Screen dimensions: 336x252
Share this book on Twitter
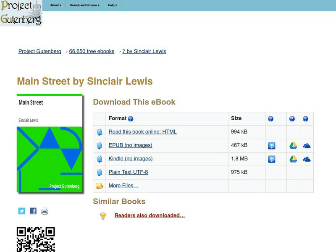click(21, 211)
